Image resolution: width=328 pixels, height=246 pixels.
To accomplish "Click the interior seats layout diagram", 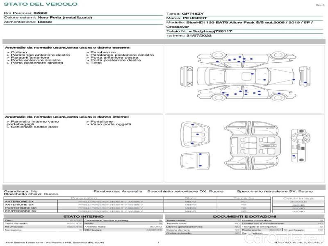I will [246, 146].
